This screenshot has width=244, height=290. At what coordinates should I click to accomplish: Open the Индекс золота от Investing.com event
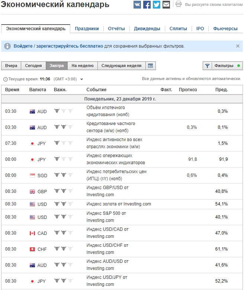[119, 204]
